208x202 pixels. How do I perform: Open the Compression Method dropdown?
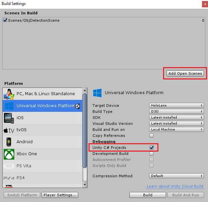pyautogui.click(x=176, y=176)
